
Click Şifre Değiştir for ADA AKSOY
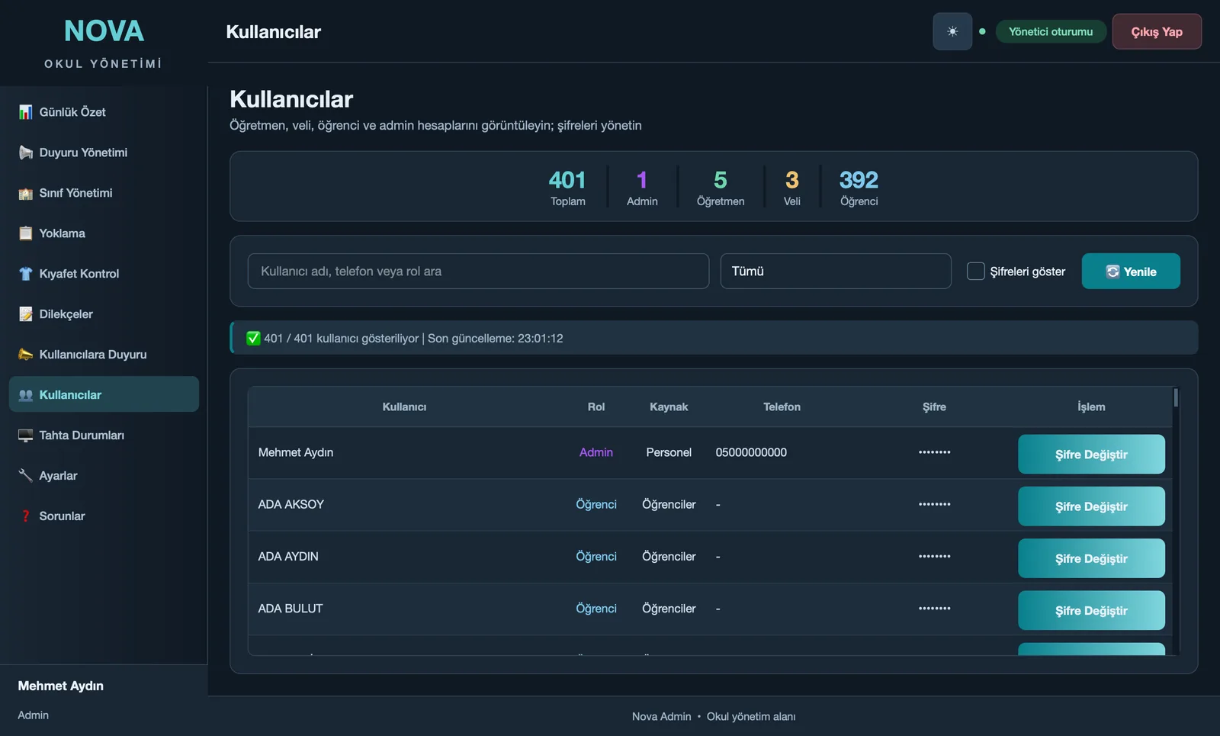coord(1091,506)
